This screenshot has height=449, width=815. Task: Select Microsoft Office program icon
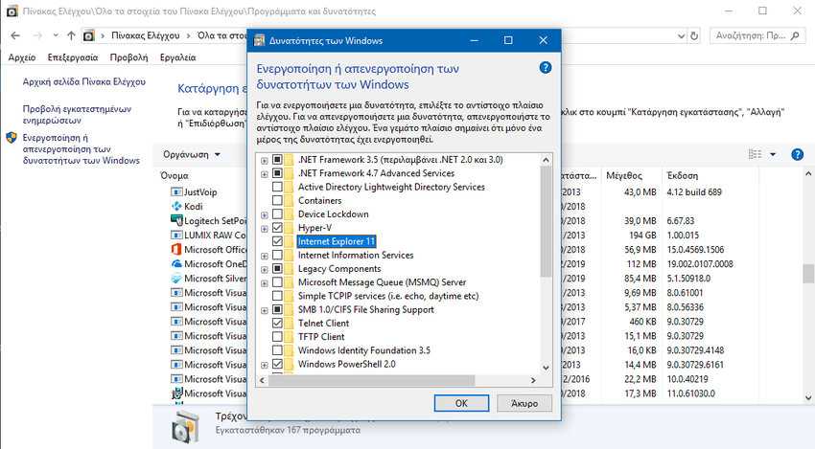click(x=176, y=250)
